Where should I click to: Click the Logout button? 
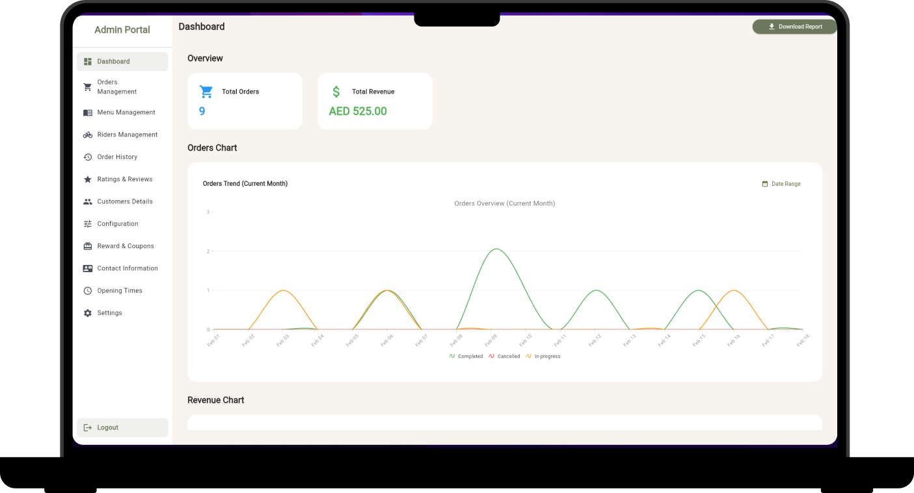pyautogui.click(x=122, y=427)
